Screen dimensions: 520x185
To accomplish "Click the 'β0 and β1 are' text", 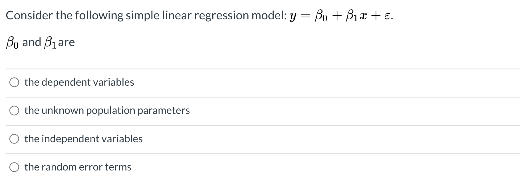I will [40, 42].
